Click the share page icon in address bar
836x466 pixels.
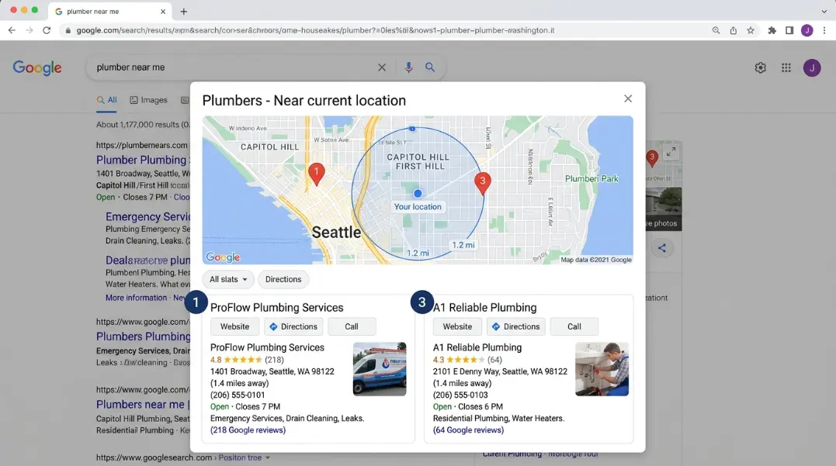click(x=733, y=30)
